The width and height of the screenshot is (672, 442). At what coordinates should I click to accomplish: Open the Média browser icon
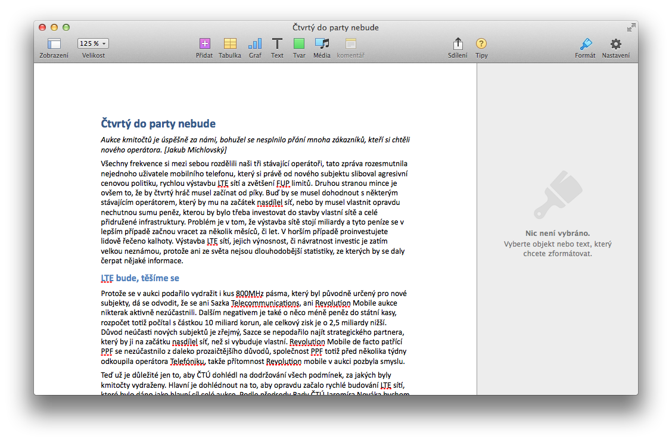click(322, 43)
